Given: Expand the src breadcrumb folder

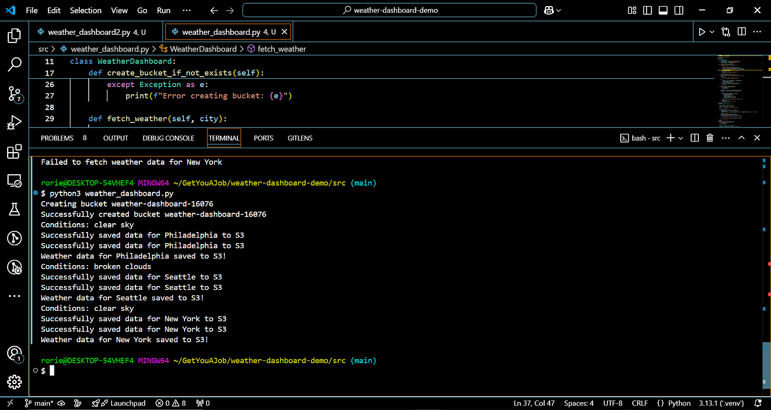Looking at the screenshot, I should 43,49.
